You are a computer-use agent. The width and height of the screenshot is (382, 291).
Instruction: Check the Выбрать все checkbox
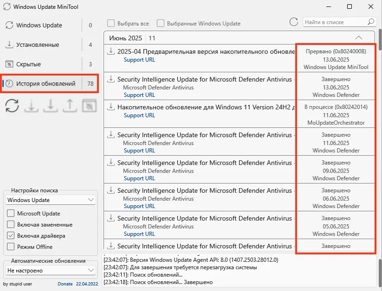click(111, 23)
